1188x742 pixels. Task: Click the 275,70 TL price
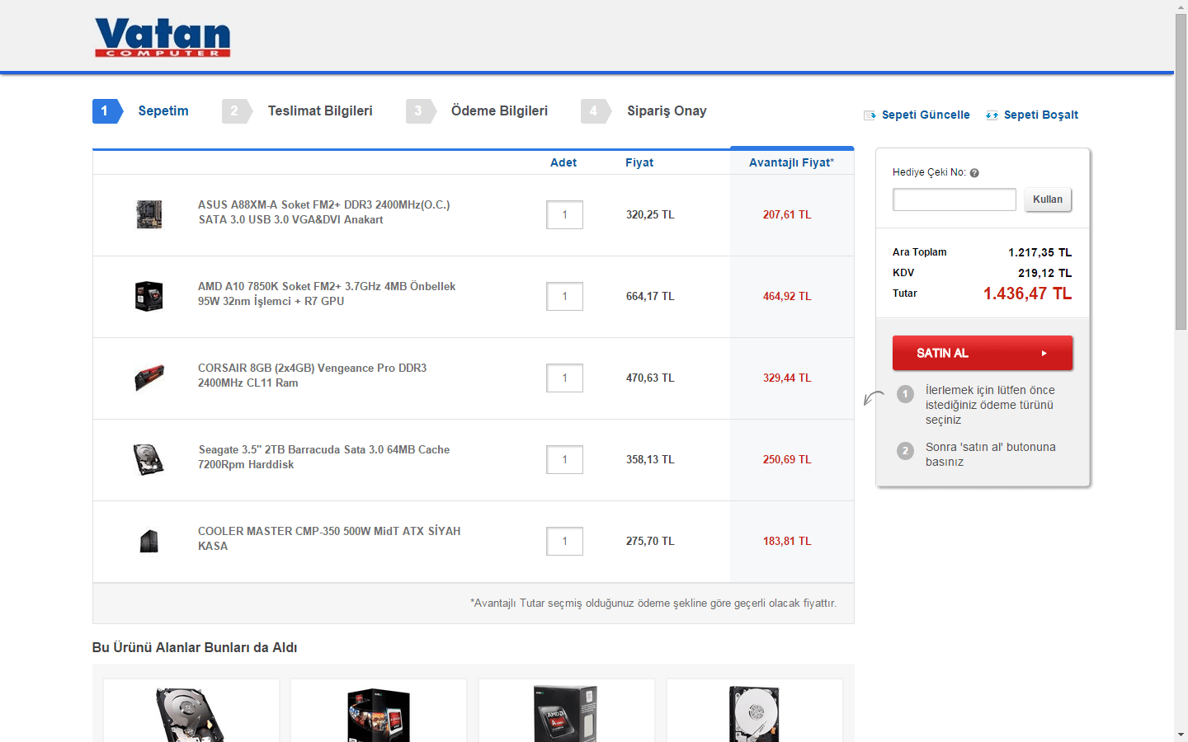(650, 542)
